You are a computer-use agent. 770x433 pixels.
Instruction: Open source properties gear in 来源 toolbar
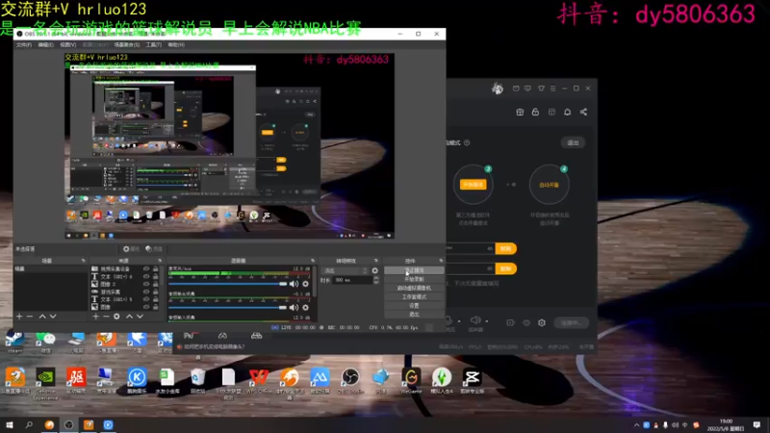tap(116, 317)
